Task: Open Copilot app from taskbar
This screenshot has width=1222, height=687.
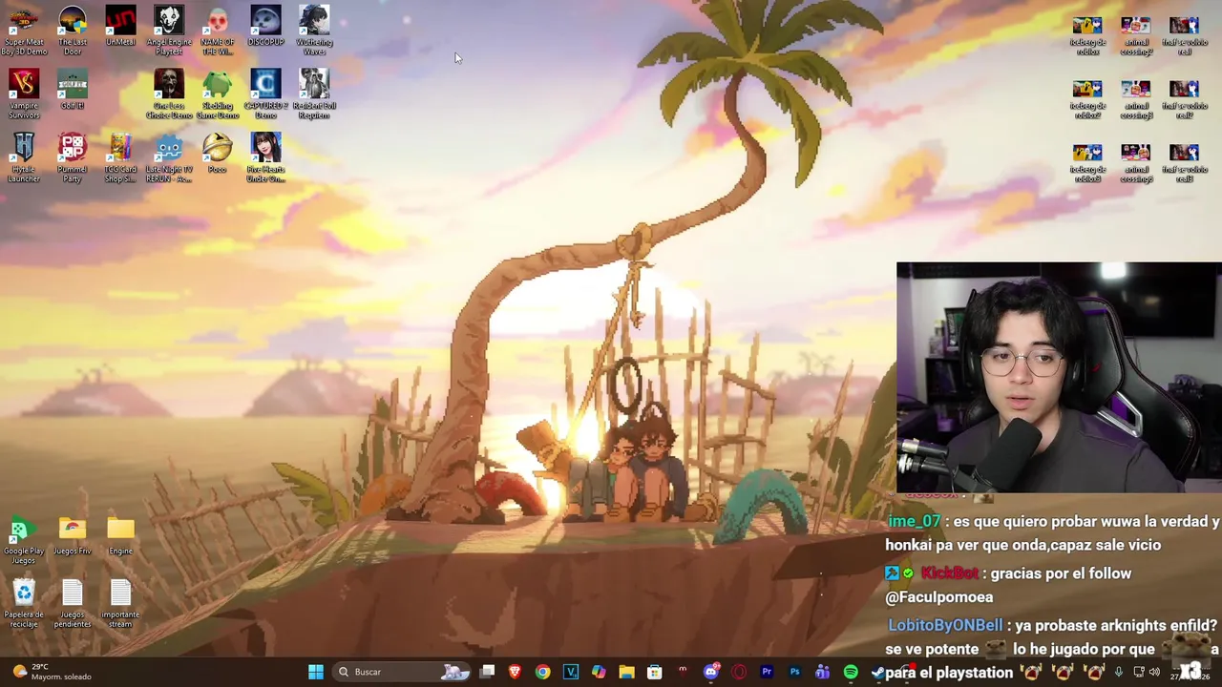Action: click(x=599, y=672)
